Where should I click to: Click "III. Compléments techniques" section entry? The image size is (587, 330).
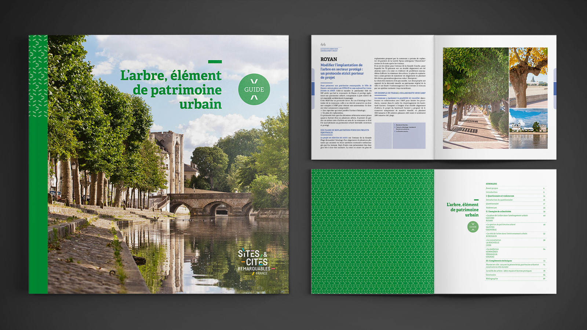[x=499, y=261]
